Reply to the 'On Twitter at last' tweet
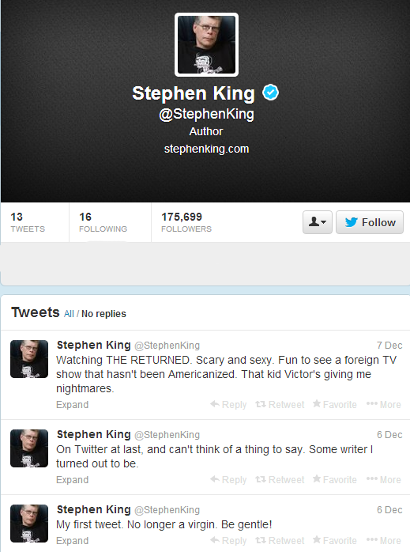Image resolution: width=410 pixels, height=552 pixels. pos(228,479)
